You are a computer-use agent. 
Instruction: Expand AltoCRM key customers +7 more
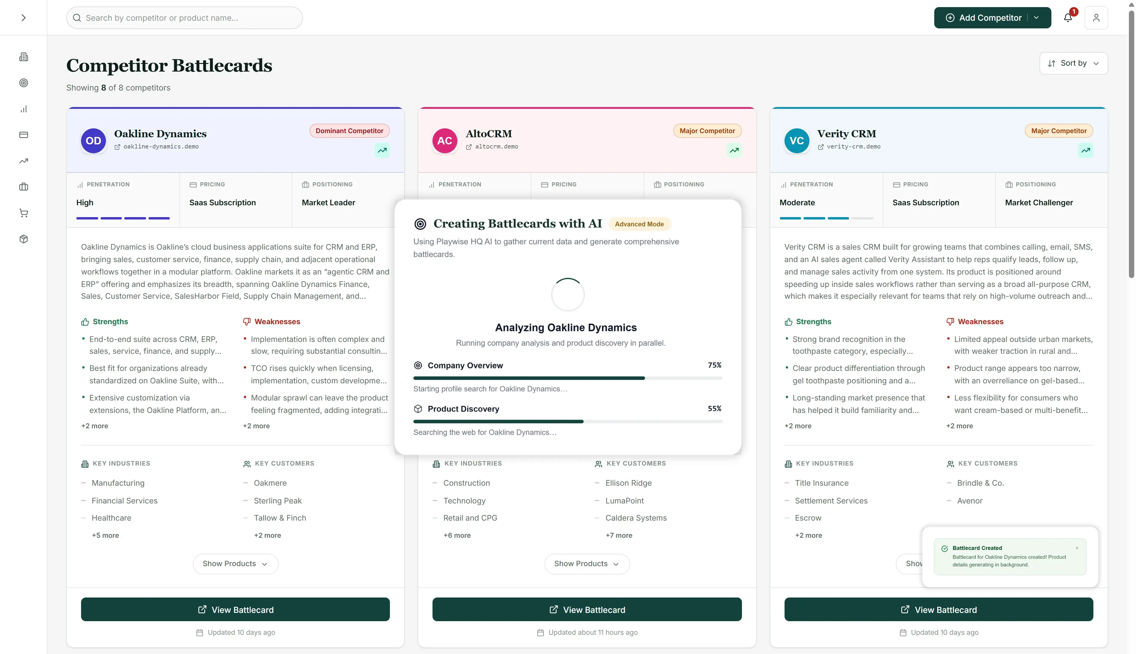619,535
